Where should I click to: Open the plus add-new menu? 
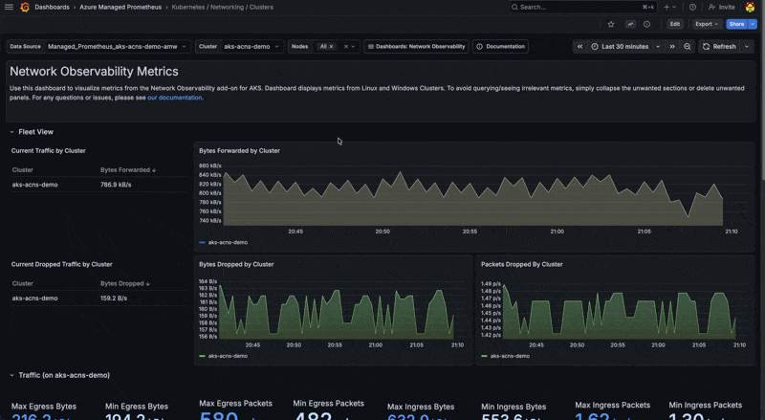[x=669, y=7]
